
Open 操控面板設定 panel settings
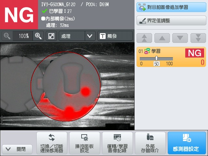point(84,143)
